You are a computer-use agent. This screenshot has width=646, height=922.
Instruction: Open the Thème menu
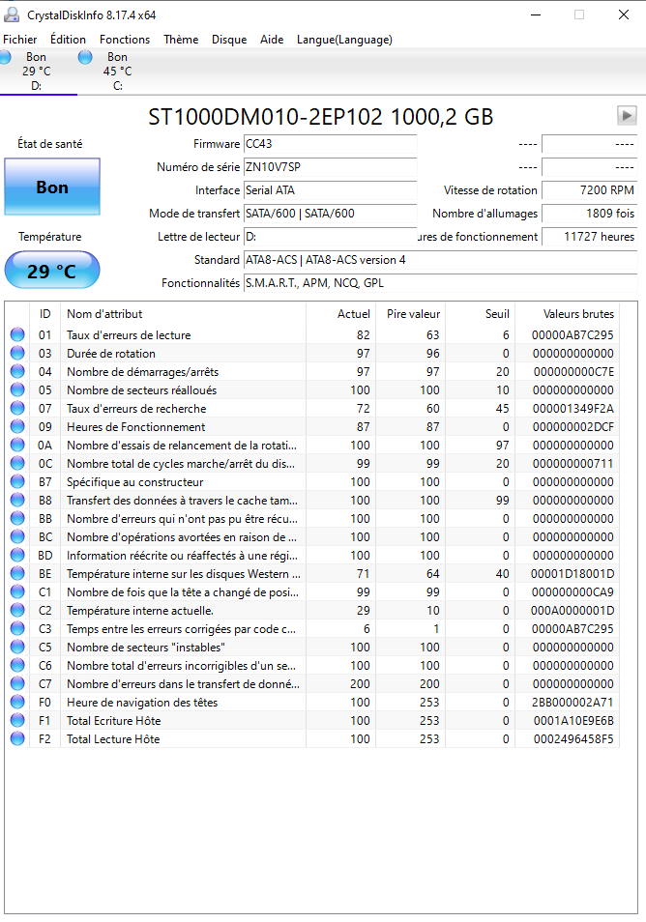pos(181,40)
